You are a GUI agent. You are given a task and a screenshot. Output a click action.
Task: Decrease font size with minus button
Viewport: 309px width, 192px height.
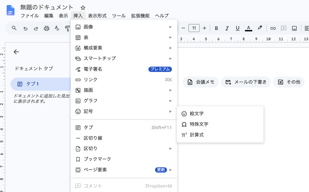click(183, 28)
